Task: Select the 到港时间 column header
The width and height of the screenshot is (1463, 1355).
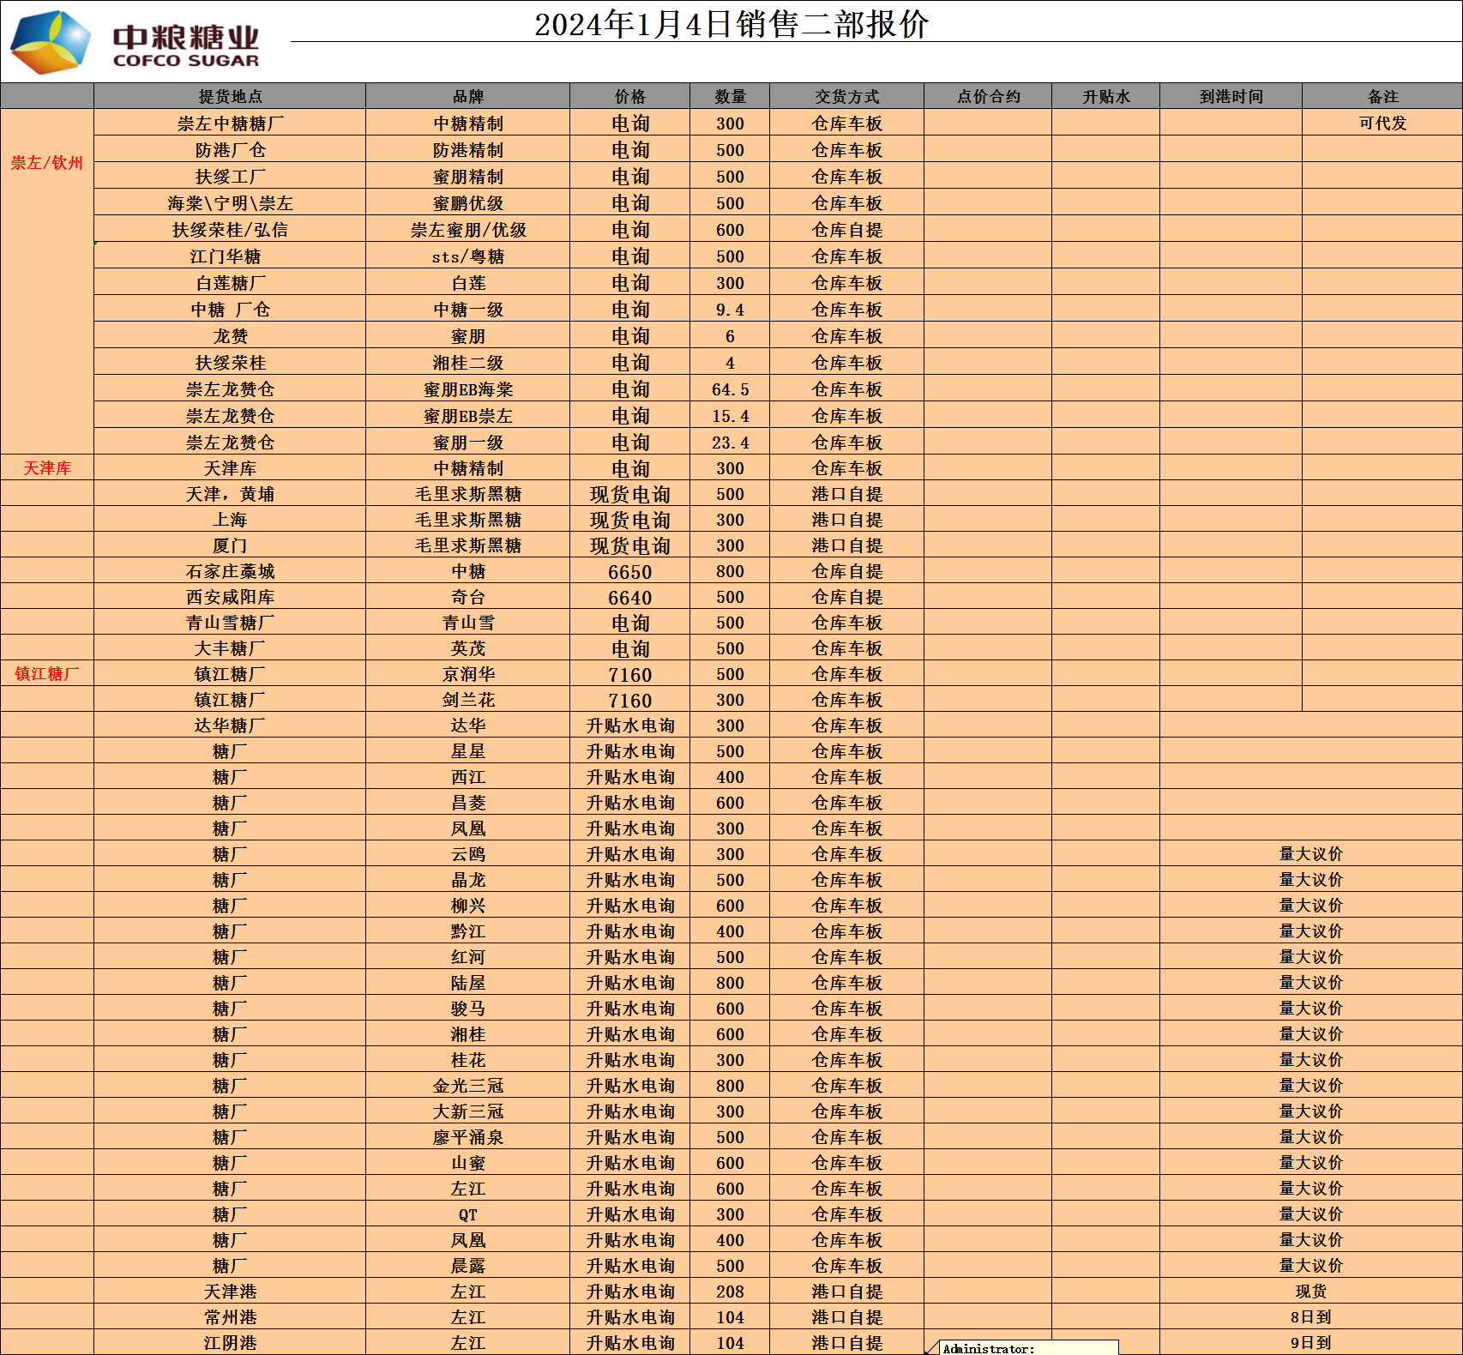Action: pos(1231,96)
